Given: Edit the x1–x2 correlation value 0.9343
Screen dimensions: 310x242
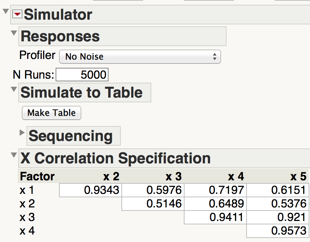Looking at the screenshot, I should [91, 190].
